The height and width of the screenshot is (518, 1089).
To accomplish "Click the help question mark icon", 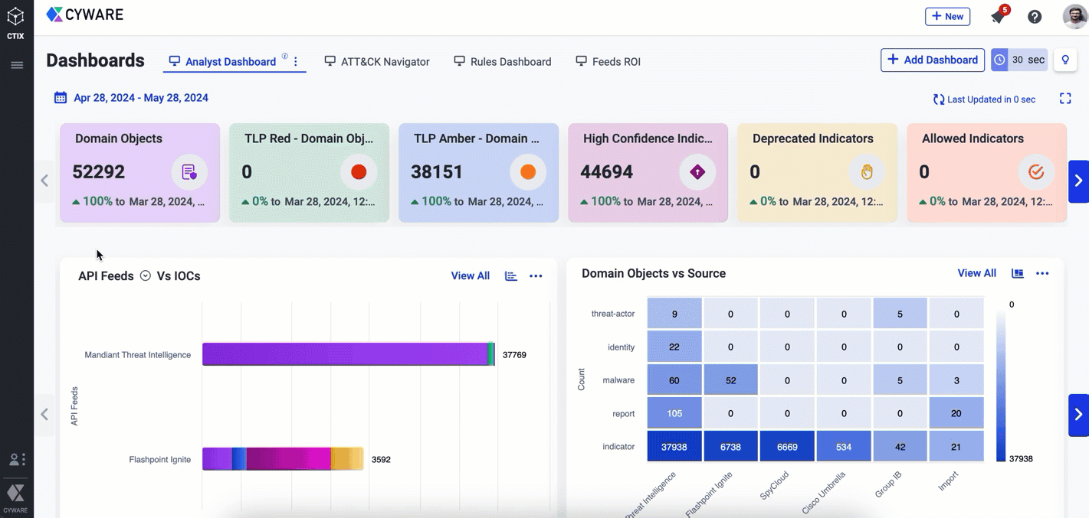I will tap(1035, 17).
